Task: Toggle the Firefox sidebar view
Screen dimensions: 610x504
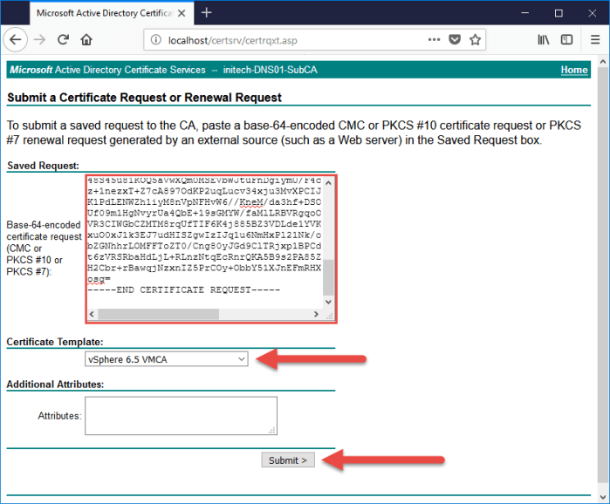Action: tap(566, 39)
